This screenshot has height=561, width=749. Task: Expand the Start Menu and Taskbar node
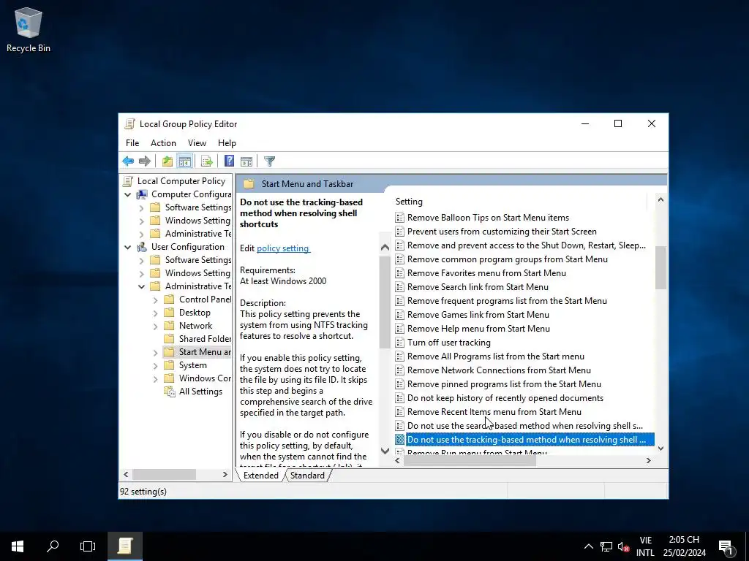(x=155, y=353)
